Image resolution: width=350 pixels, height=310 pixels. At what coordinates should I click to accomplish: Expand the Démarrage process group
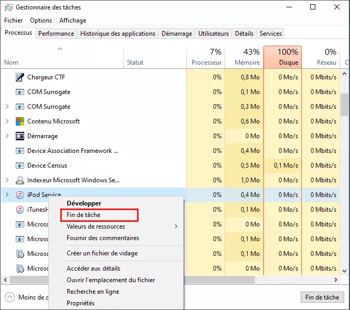7,136
